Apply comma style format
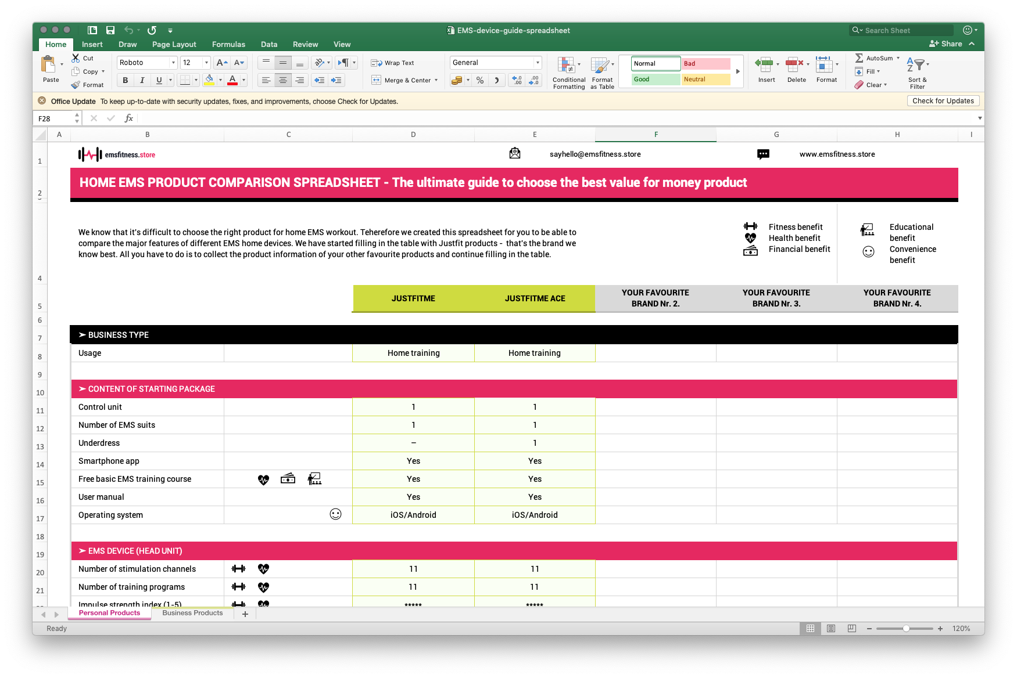This screenshot has width=1017, height=678. pos(496,80)
